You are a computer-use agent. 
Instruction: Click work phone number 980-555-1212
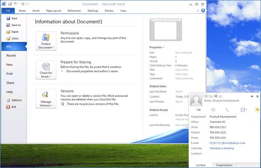[x=218, y=127]
